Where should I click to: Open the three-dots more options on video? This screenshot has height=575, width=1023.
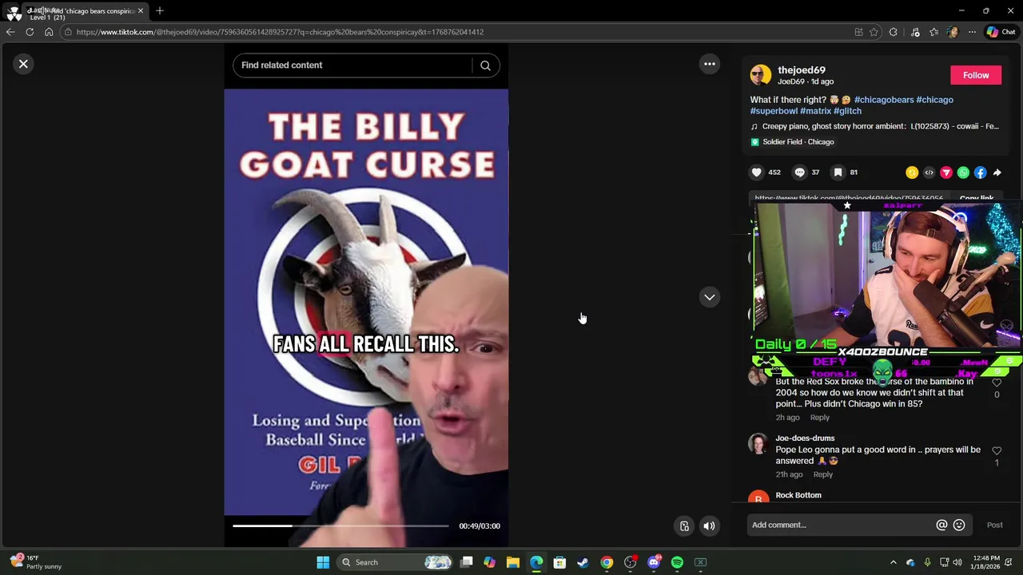coord(710,64)
